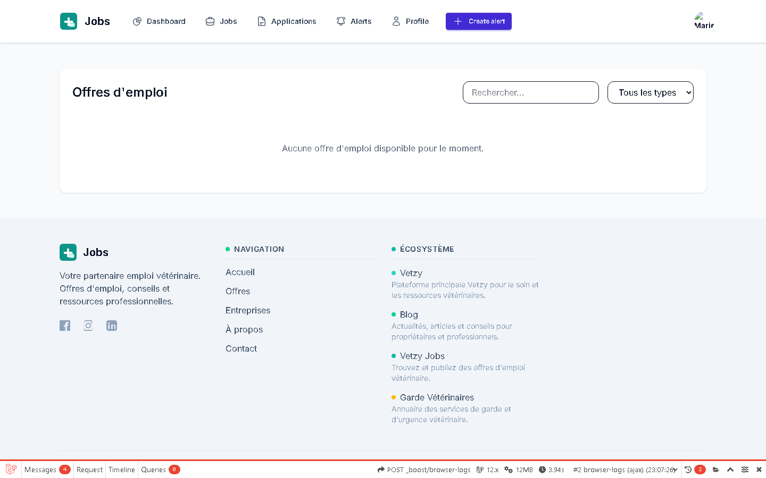Open debugbar request history icon
Screen dimensions: 766x478
click(688, 470)
